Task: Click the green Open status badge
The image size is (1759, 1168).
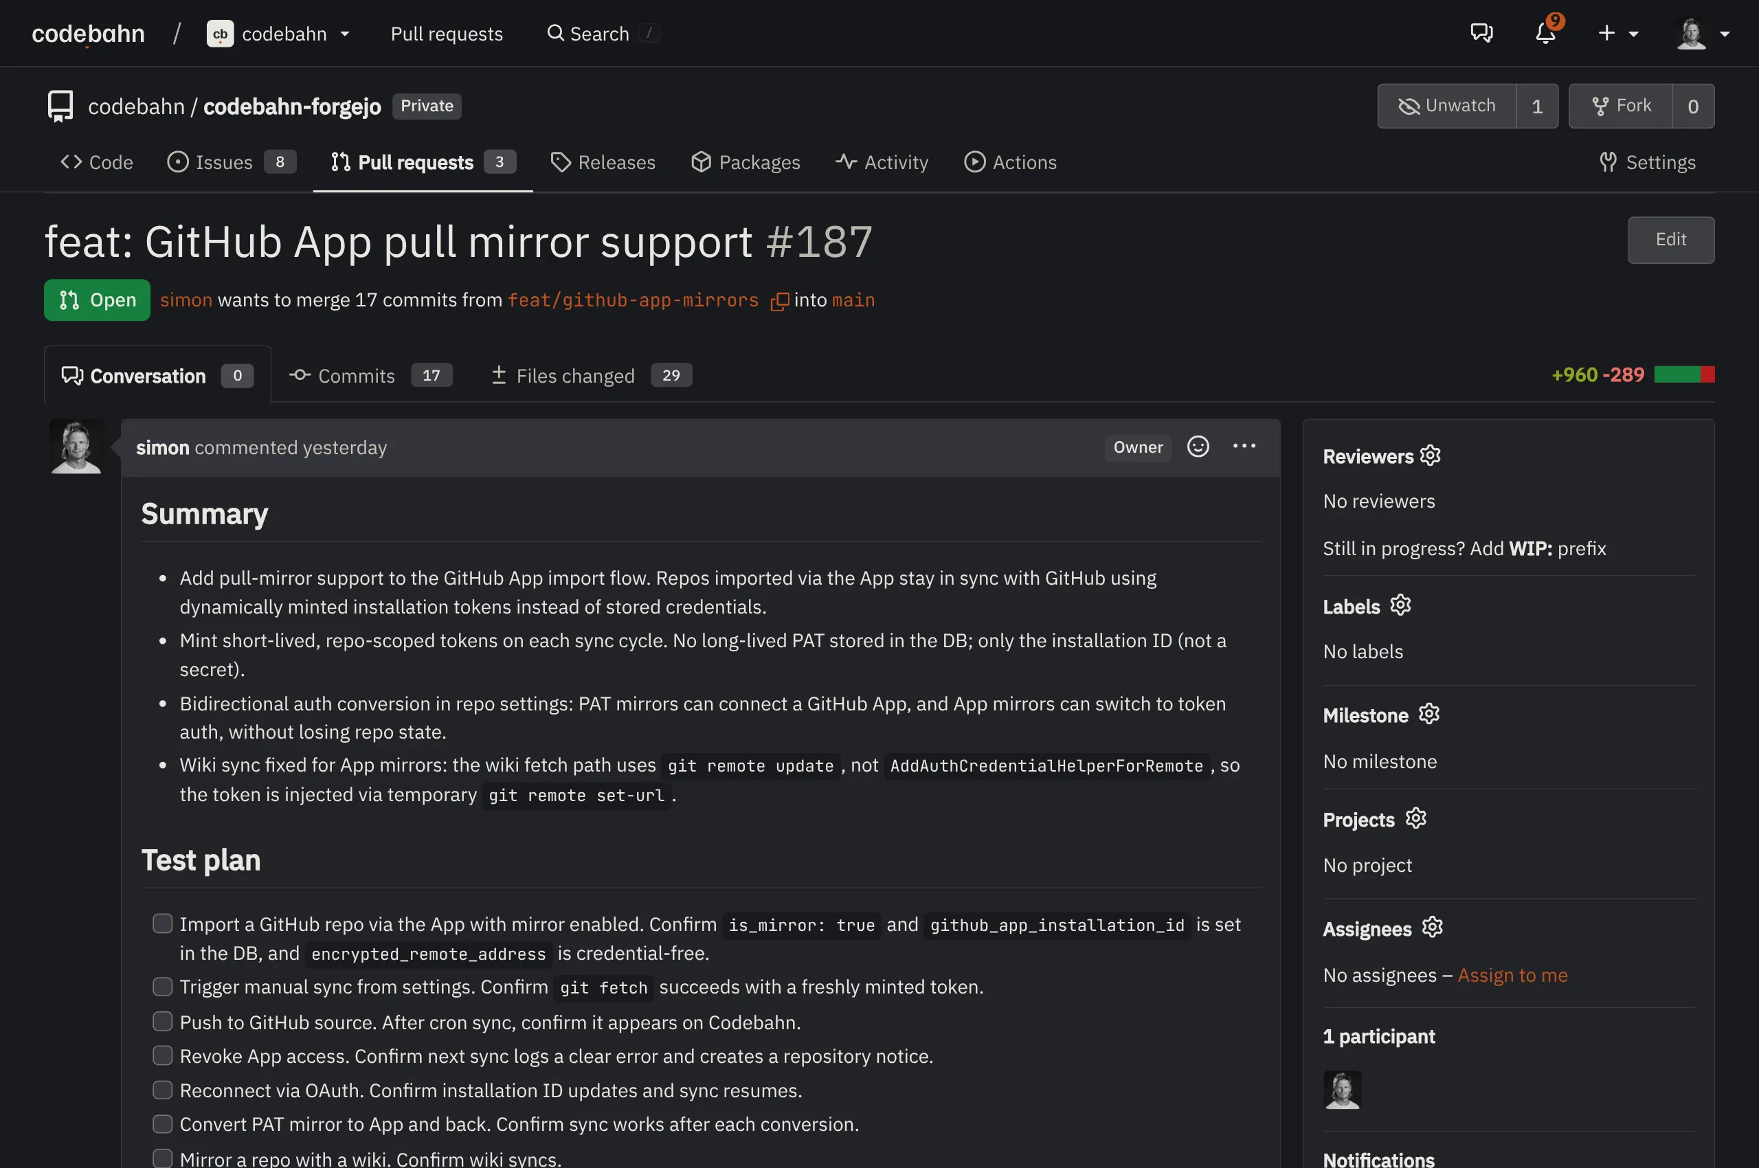Action: tap(97, 300)
